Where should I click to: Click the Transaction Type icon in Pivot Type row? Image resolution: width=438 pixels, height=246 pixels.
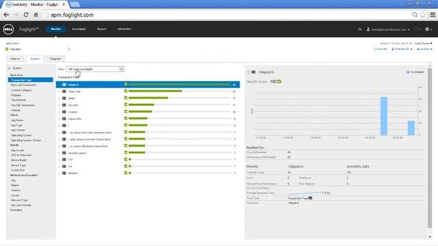[x=310, y=198]
